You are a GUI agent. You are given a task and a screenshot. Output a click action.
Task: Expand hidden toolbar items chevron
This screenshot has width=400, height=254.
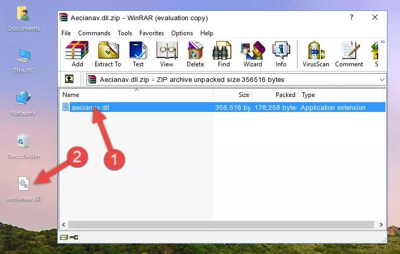click(x=383, y=42)
